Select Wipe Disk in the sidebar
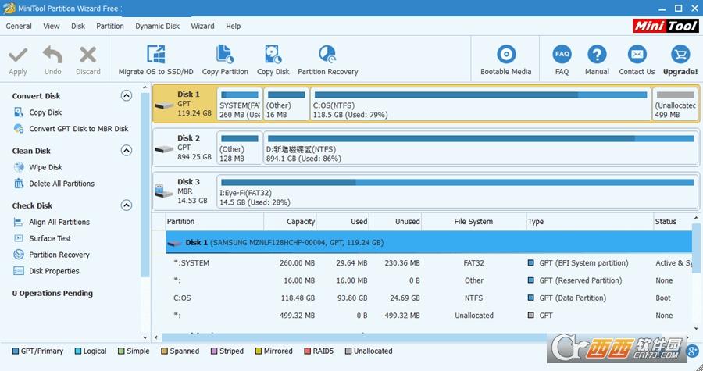 point(45,167)
